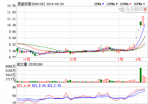Screen dimensions: 148x104
Task: Click the 3433万 volume axis label
Action: (11, 75)
